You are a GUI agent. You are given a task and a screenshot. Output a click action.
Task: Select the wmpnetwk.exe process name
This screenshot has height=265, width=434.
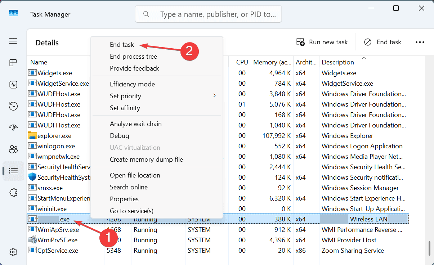pos(58,157)
